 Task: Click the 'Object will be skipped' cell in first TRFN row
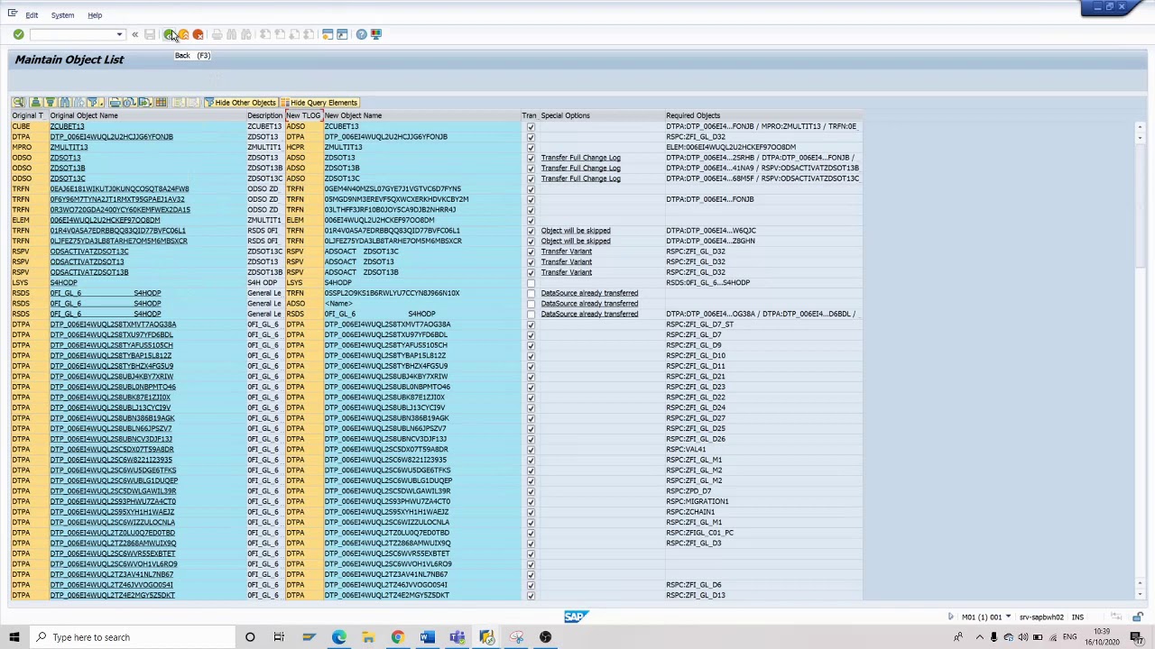coord(576,231)
